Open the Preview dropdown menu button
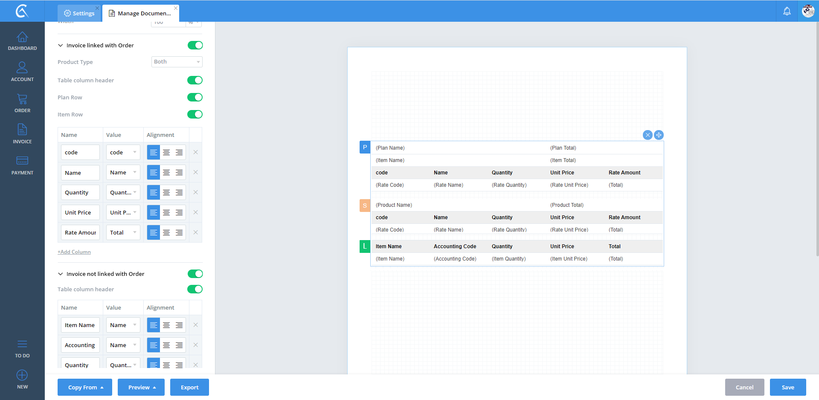Image resolution: width=819 pixels, height=400 pixels. 141,387
